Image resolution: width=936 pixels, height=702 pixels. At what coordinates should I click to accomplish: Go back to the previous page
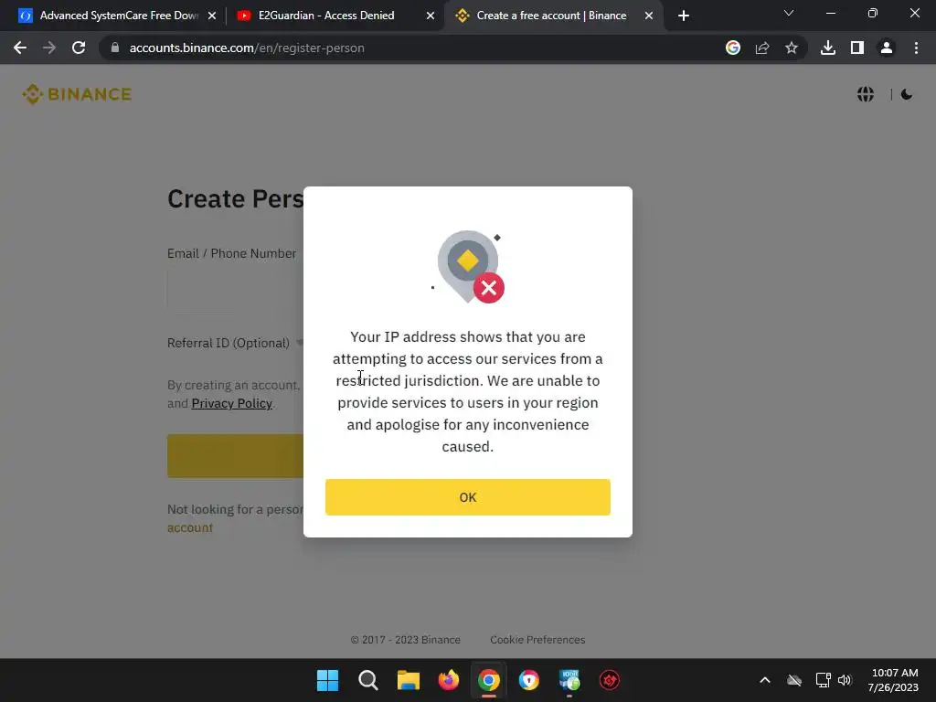coord(20,48)
